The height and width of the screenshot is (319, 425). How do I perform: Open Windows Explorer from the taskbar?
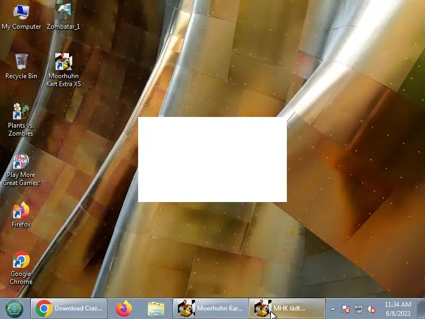(x=156, y=309)
